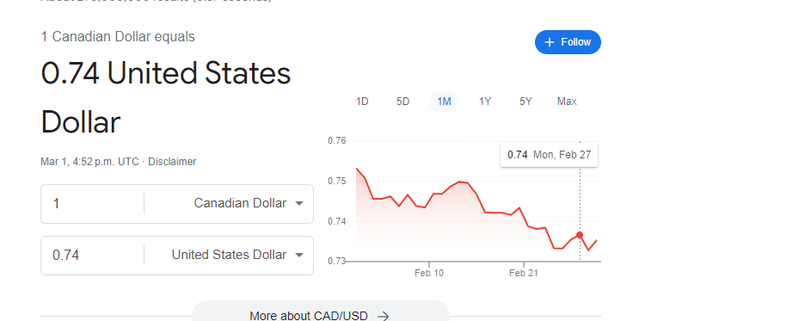
Task: Click the plus icon on Follow button
Action: tap(550, 42)
